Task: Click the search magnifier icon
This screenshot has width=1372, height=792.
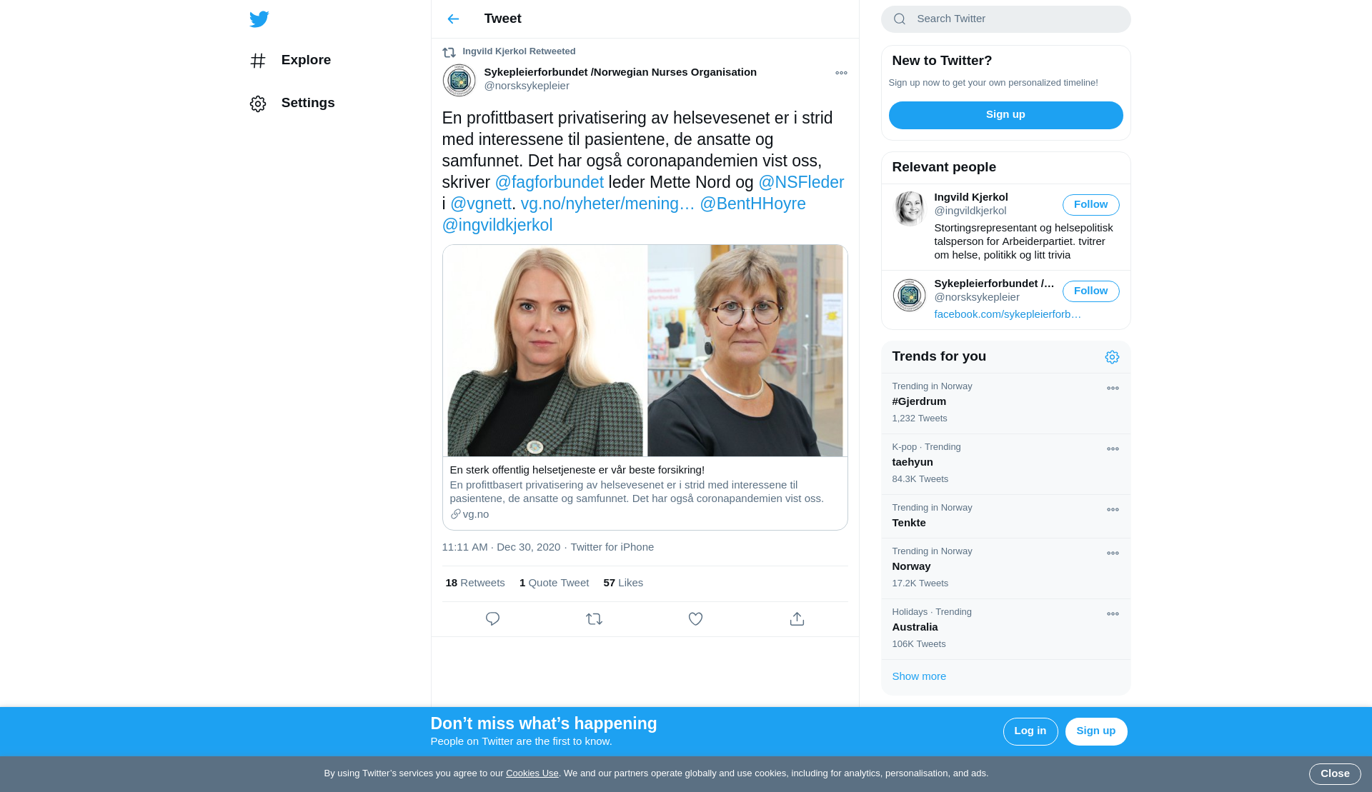Action: click(x=900, y=19)
